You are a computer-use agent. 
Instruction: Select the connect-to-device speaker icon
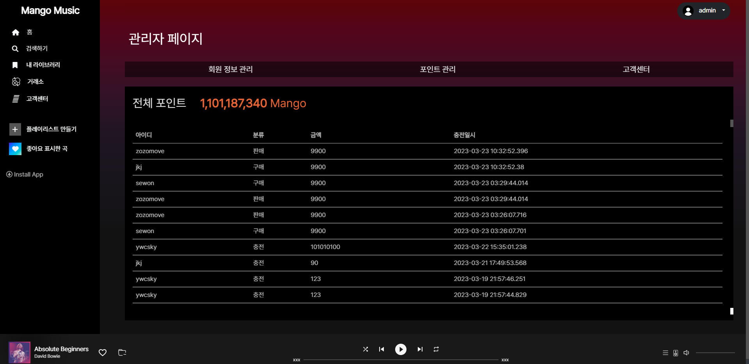(x=675, y=352)
